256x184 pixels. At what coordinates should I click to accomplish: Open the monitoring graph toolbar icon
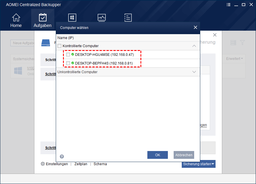[101, 18]
